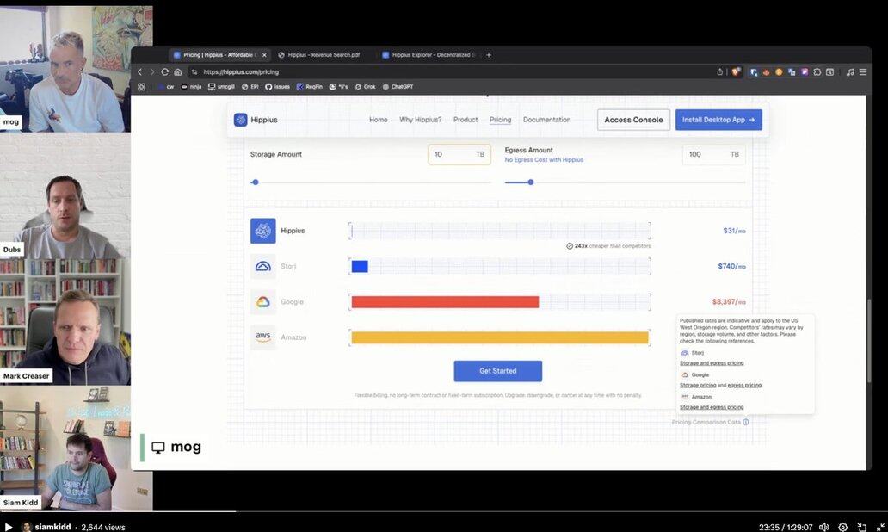The height and width of the screenshot is (532, 888).
Task: Click the Get Started button
Action: point(498,371)
